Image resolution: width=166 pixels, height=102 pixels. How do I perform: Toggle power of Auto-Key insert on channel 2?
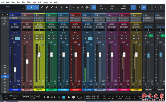22,18
